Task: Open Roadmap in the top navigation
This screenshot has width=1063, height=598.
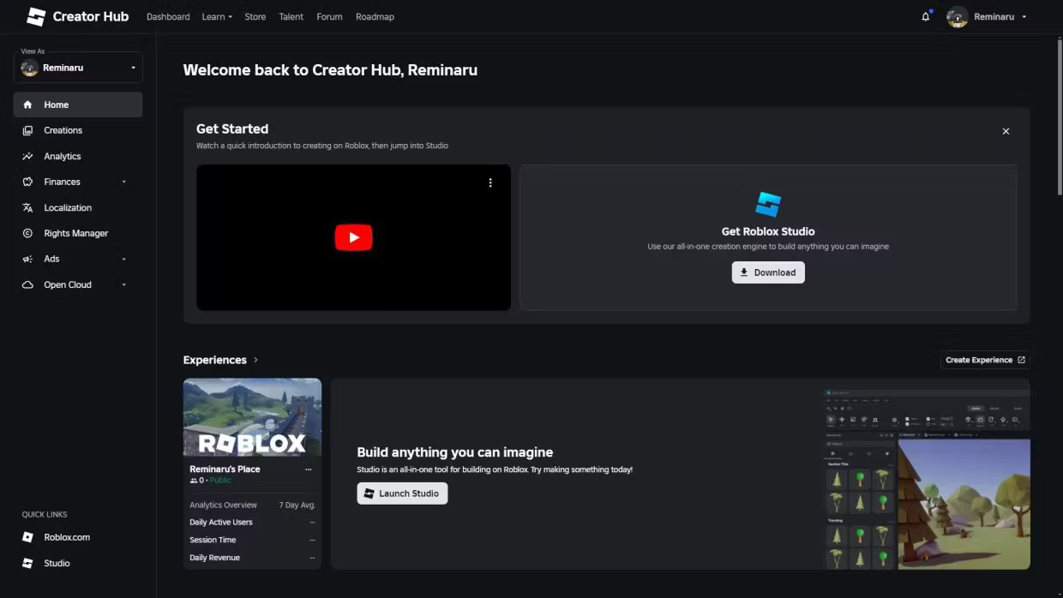Action: (x=375, y=16)
